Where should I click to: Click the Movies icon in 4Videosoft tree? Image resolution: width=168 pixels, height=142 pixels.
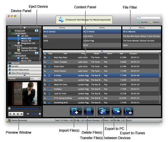tap(19, 41)
